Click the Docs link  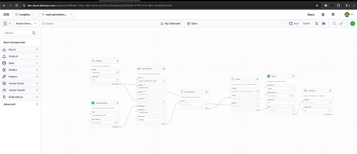pyautogui.click(x=311, y=14)
